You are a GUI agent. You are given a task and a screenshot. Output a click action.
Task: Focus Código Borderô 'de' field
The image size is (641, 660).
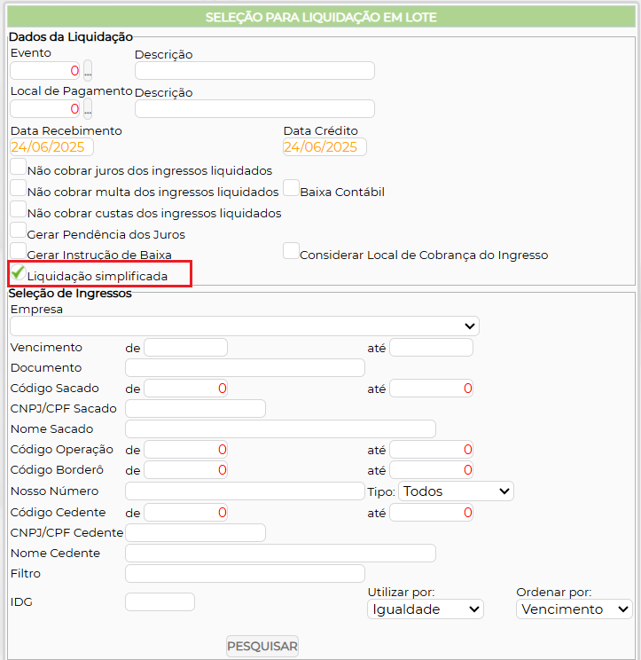pyautogui.click(x=186, y=470)
